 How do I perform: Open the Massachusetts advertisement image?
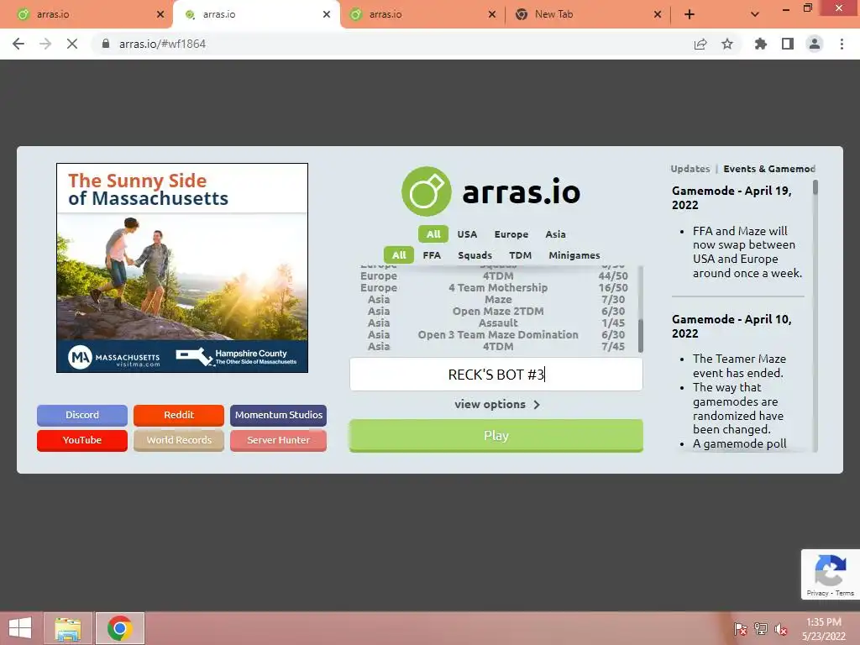[x=182, y=268]
